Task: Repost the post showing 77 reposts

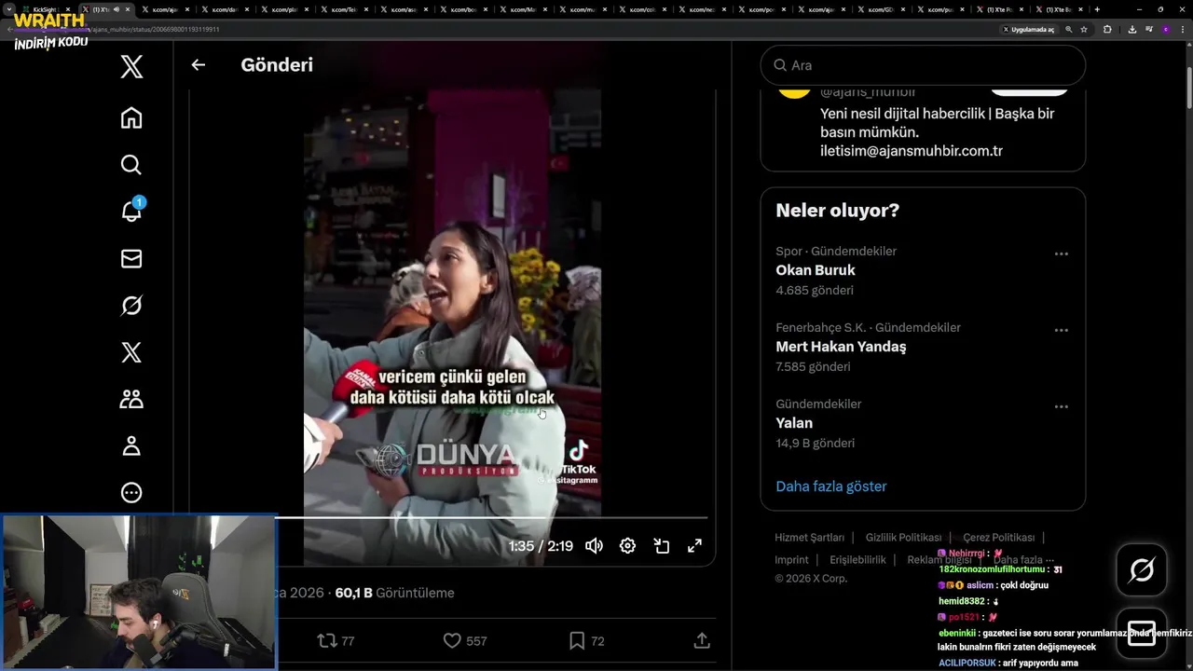Action: (x=336, y=641)
